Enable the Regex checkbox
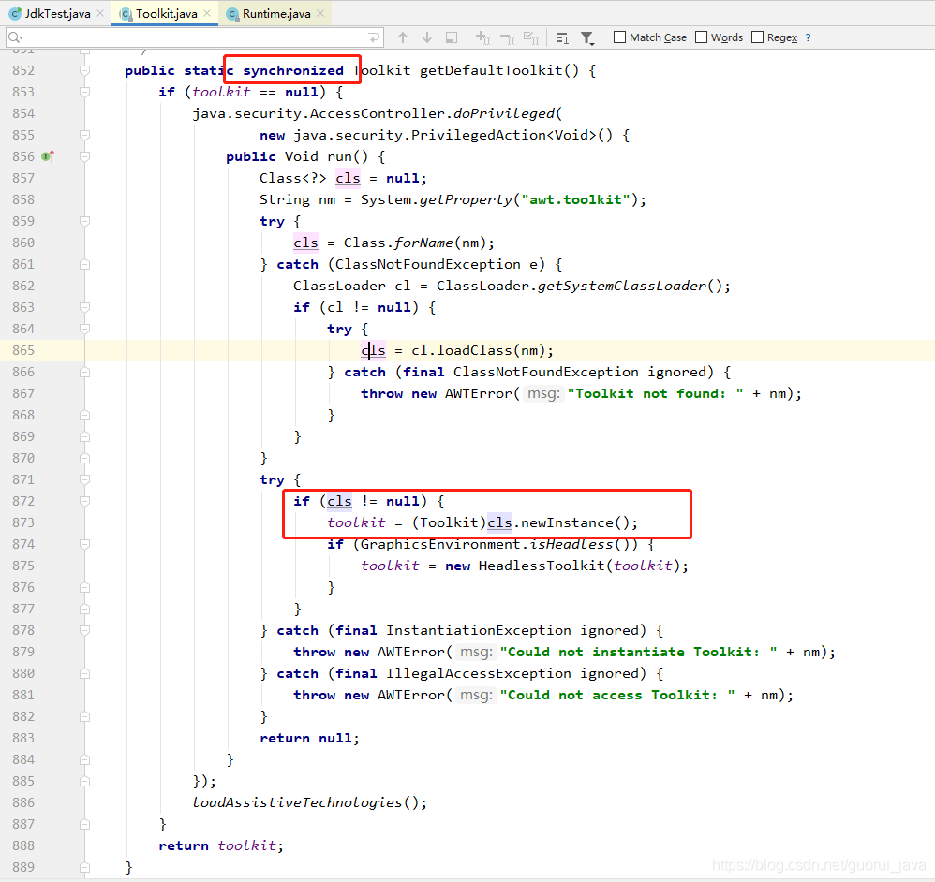The height and width of the screenshot is (882, 935). 758,37
